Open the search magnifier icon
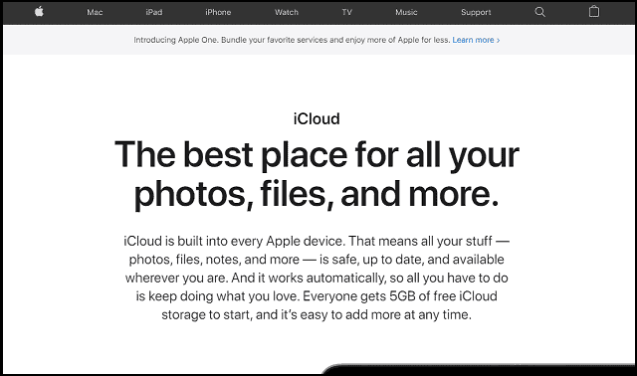This screenshot has height=376, width=637. click(539, 12)
